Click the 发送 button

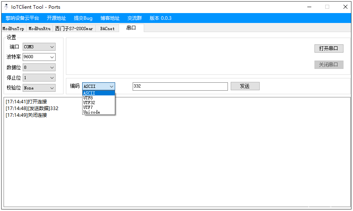[x=245, y=86]
